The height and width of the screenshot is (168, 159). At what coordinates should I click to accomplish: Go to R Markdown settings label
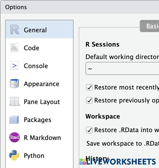(42, 138)
